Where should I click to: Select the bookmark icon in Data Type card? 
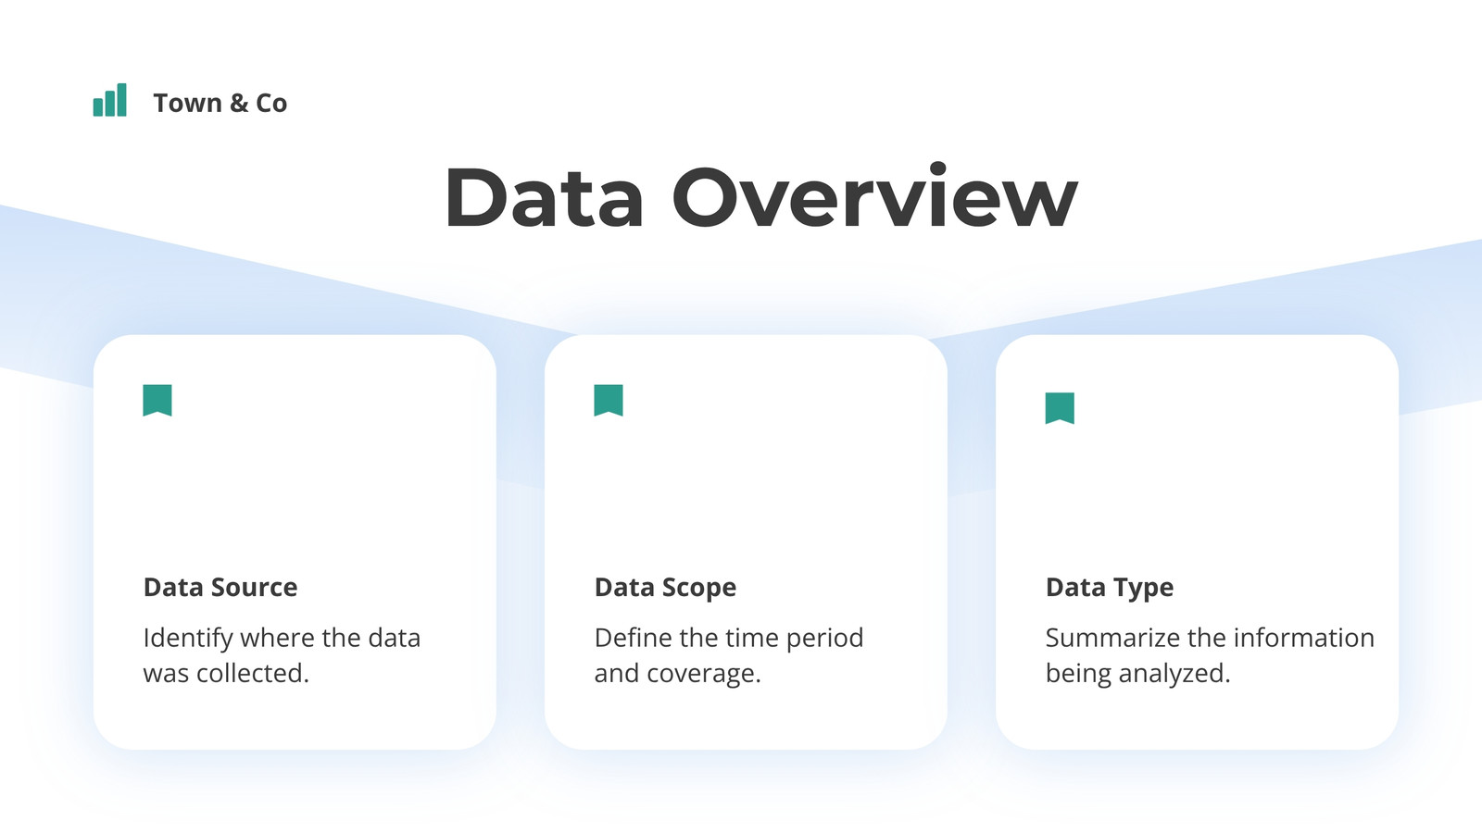(1060, 408)
